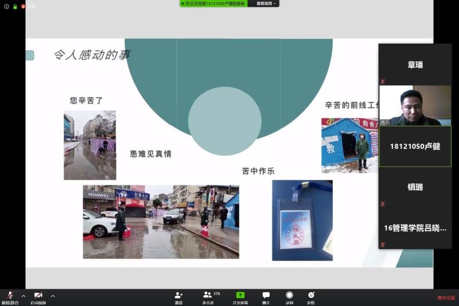Click muted mic icon on 16管理学院 tile
The width and height of the screenshot is (459, 306).
pos(383,244)
